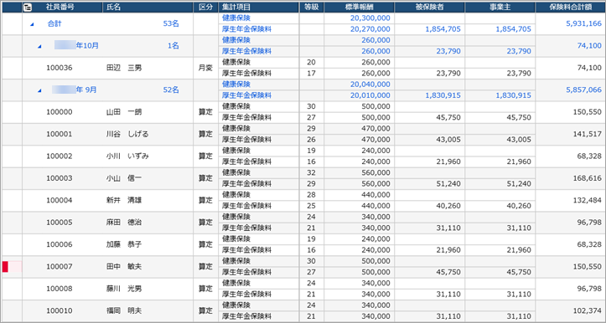This screenshot has height=323, width=606.
Task: Click insured amount 51,240
Action: (x=448, y=184)
